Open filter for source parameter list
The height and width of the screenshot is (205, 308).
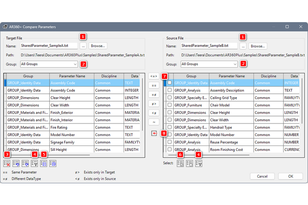[x=199, y=164]
